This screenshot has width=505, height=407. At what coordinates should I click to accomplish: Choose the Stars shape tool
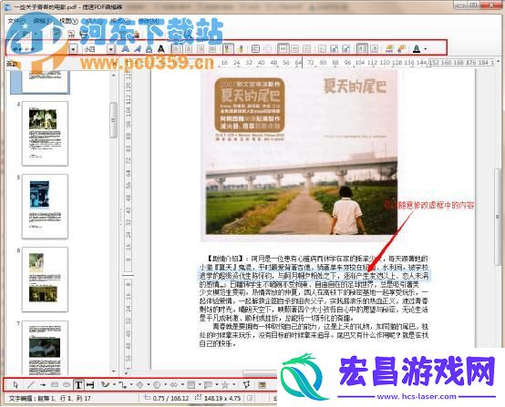pyautogui.click(x=225, y=384)
